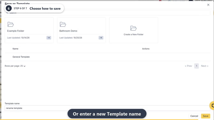The height and width of the screenshot is (120, 214).
Task: Click the Template name input field
Action: pyautogui.click(x=107, y=108)
